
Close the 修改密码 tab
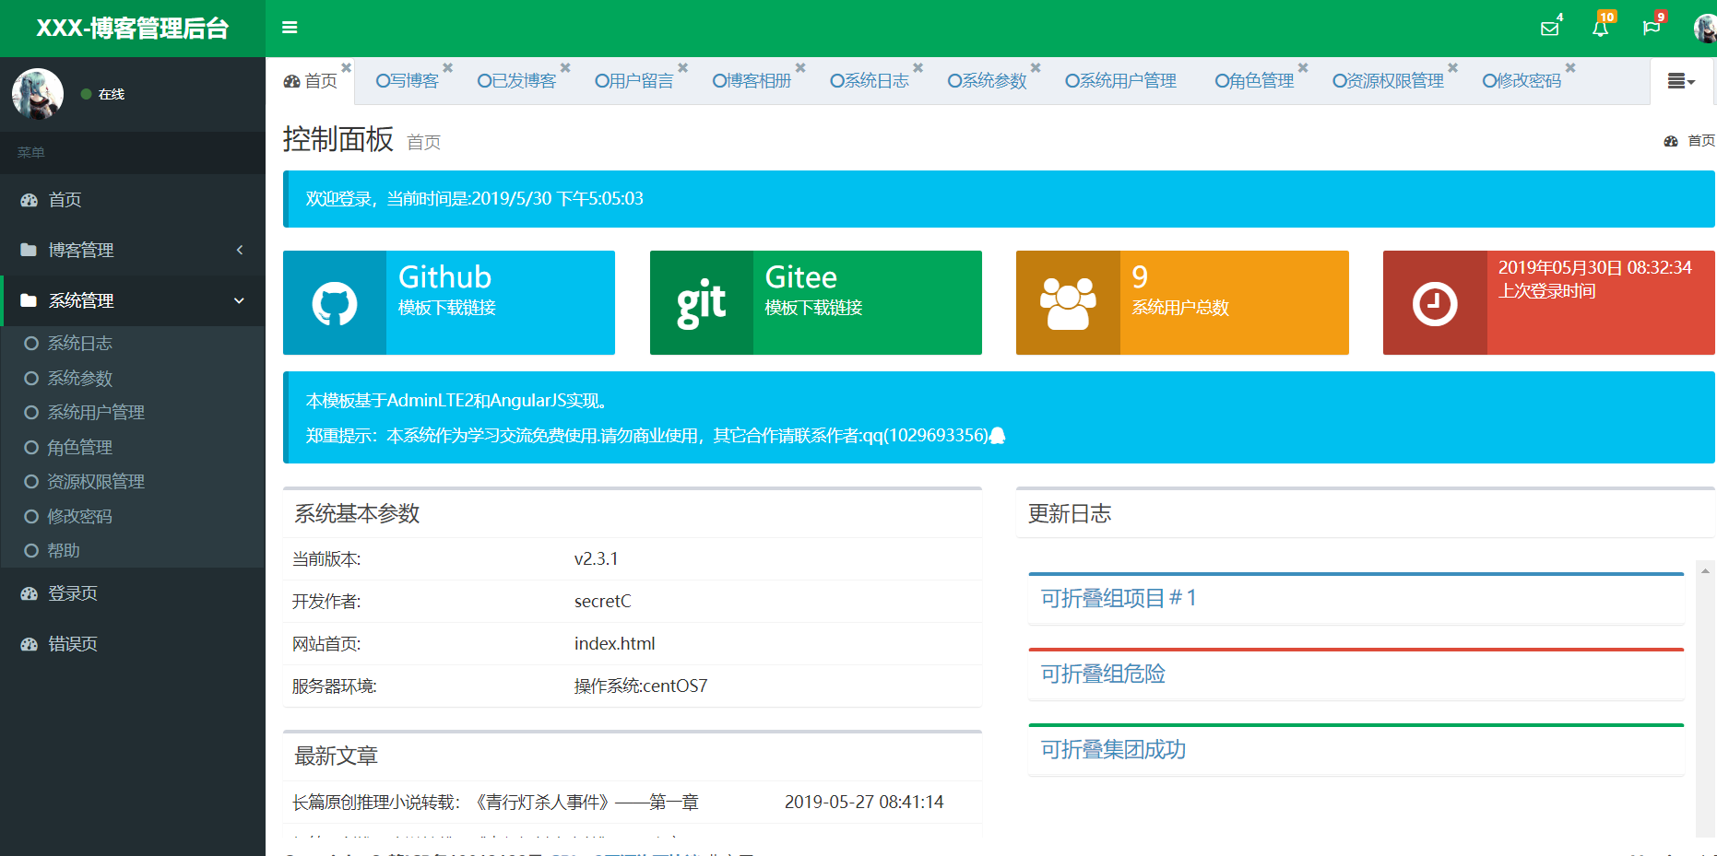[x=1570, y=67]
